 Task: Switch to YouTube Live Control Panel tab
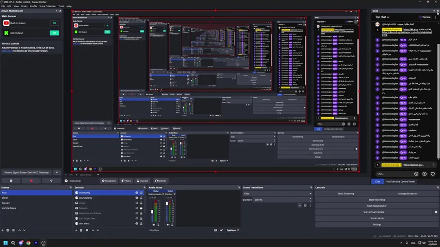coord(400,182)
